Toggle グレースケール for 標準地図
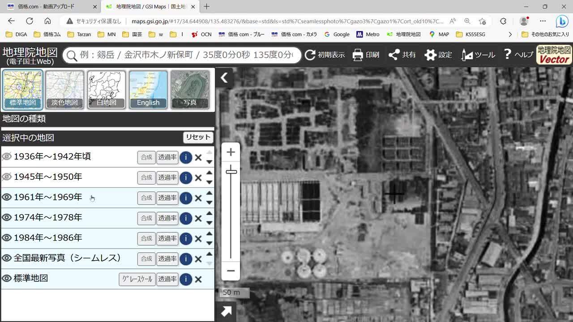This screenshot has width=573, height=322. pyautogui.click(x=137, y=279)
